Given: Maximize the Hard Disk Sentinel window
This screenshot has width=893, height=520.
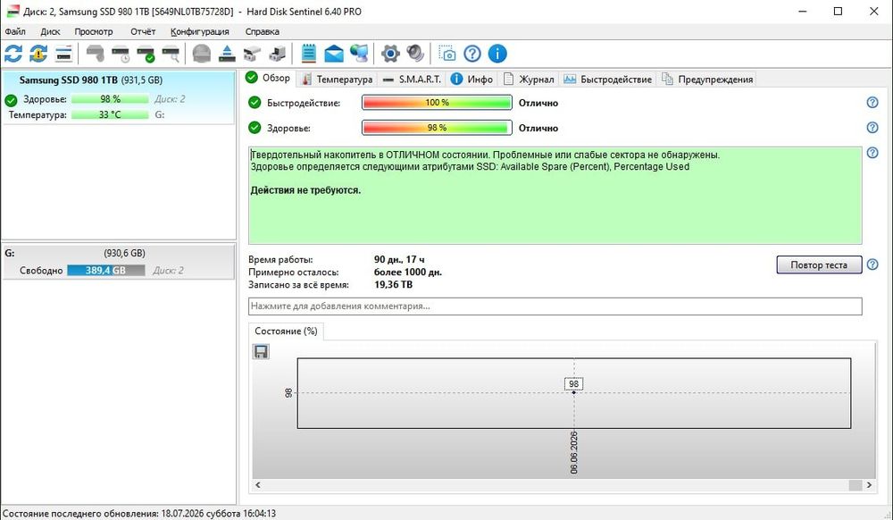Looking at the screenshot, I should point(838,12).
